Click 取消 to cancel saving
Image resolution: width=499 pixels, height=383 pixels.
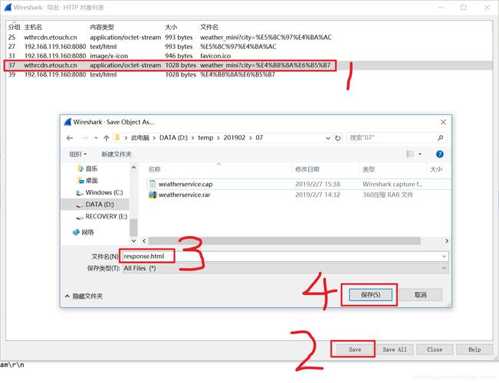tap(420, 295)
